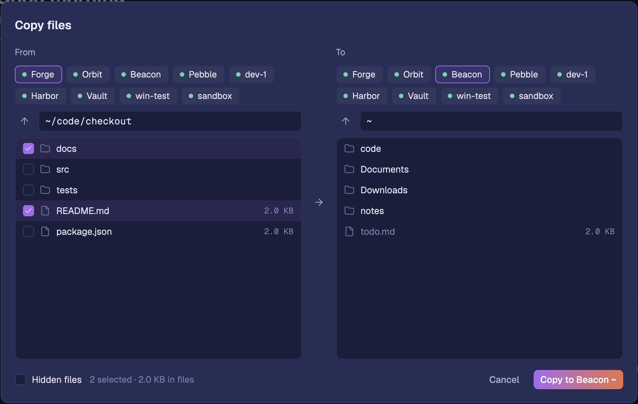Open the Documents folder name in destination
Viewport: 638px width, 404px height.
385,169
